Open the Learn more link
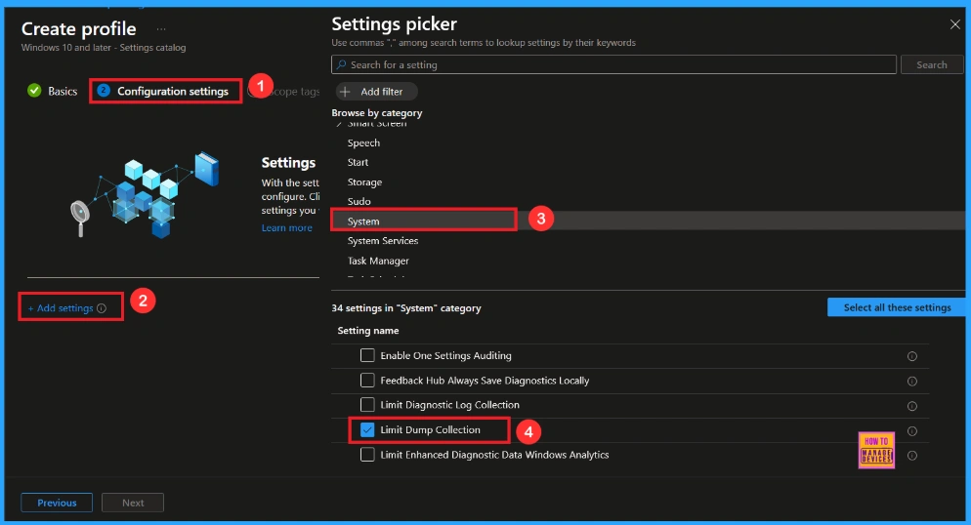971x525 pixels. click(x=287, y=227)
